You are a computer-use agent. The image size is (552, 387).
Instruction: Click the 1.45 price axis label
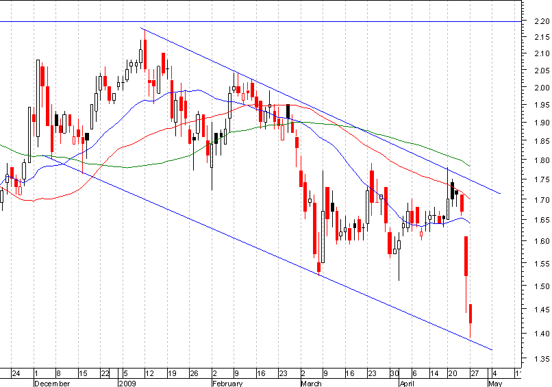pyautogui.click(x=542, y=310)
